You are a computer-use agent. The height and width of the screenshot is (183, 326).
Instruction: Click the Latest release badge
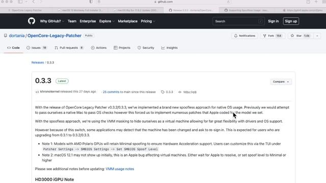coord(62,81)
